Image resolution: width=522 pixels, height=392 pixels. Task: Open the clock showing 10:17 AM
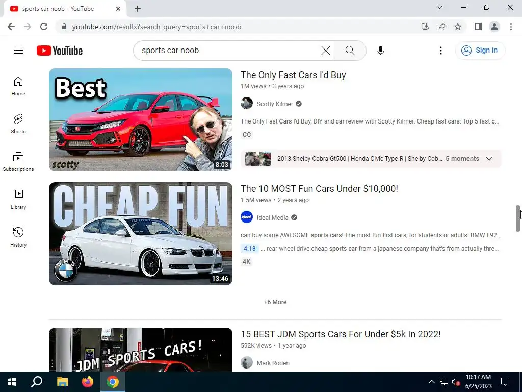point(478,382)
